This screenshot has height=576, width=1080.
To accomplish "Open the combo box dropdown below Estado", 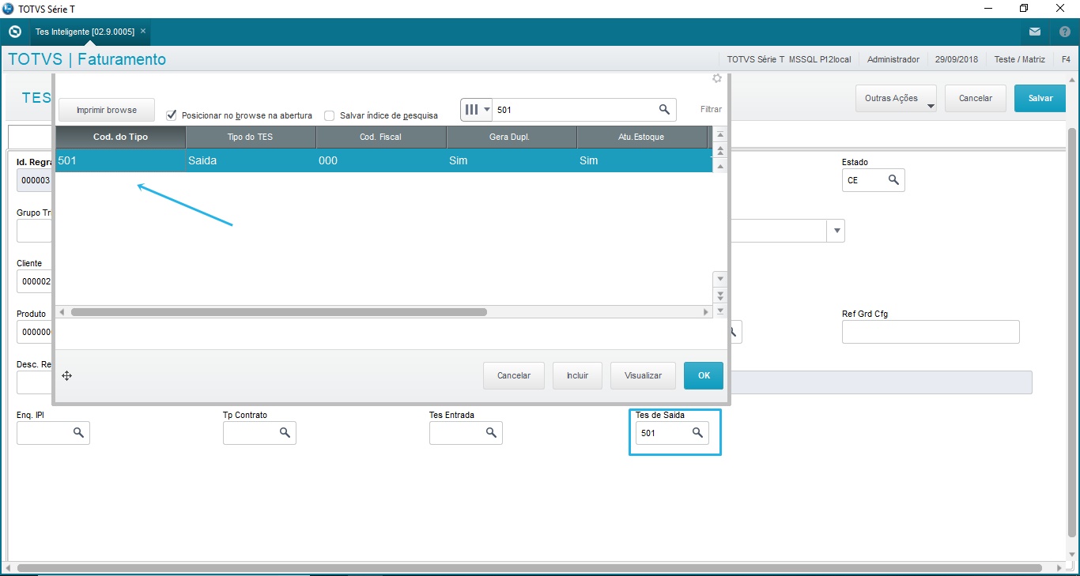I will (836, 231).
